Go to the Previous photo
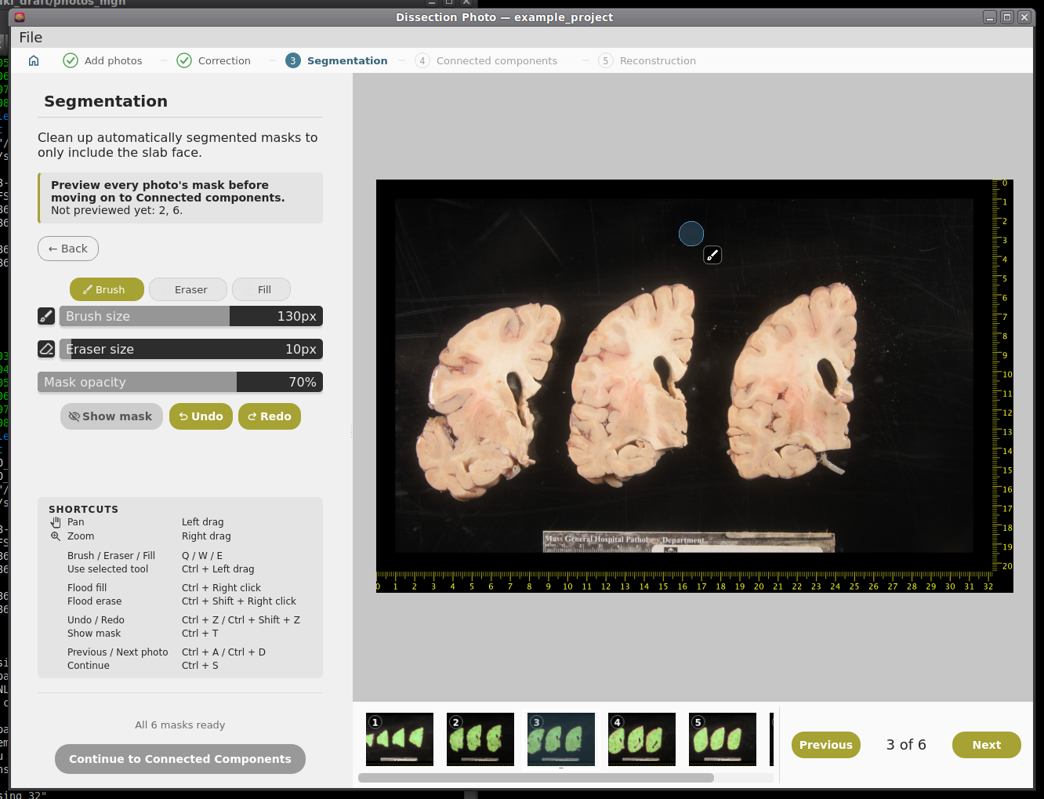 tap(826, 745)
